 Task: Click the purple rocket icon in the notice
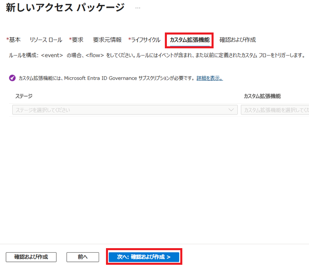point(12,78)
